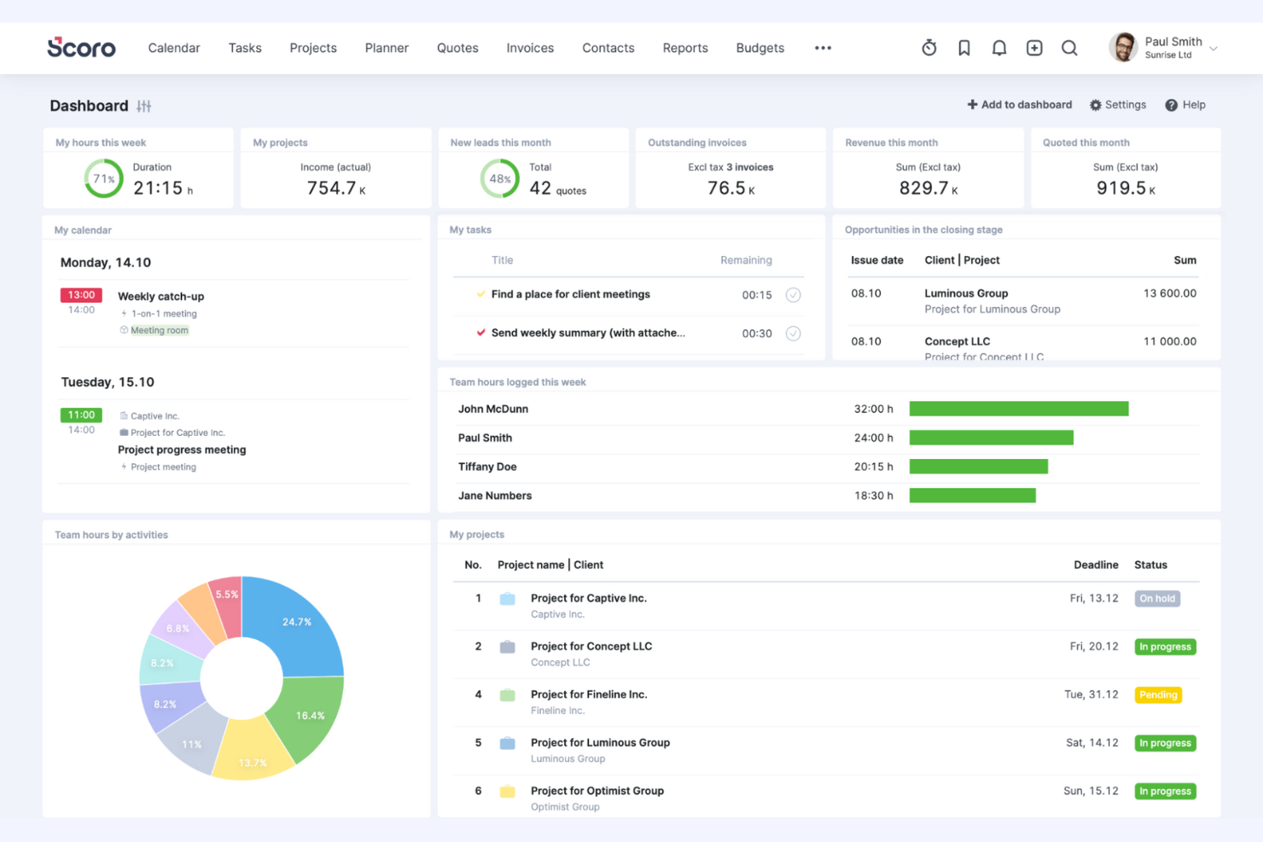Open the more menu (three dots) in navigation
The height and width of the screenshot is (842, 1263).
(x=823, y=48)
